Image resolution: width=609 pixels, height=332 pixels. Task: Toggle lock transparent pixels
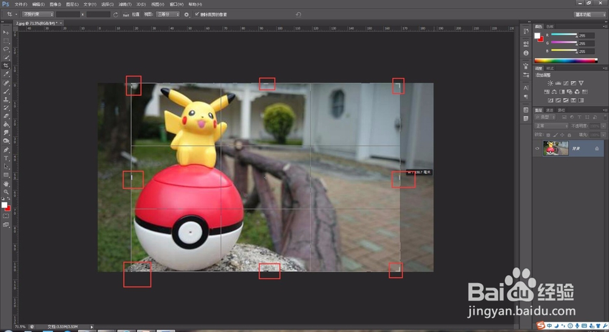(548, 135)
